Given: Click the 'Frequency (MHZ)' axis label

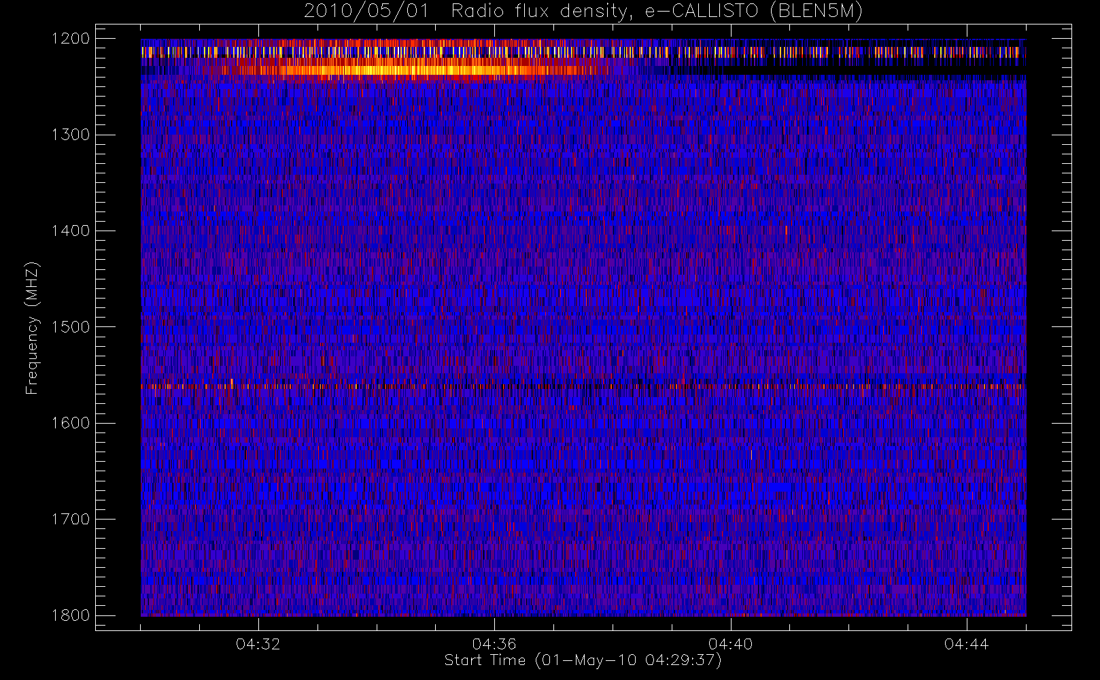Looking at the screenshot, I should [32, 328].
